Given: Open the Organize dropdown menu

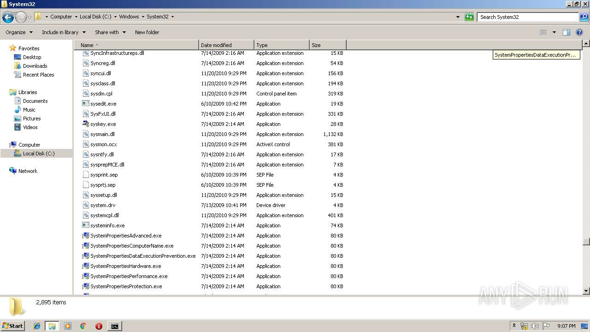Looking at the screenshot, I should pos(19,32).
